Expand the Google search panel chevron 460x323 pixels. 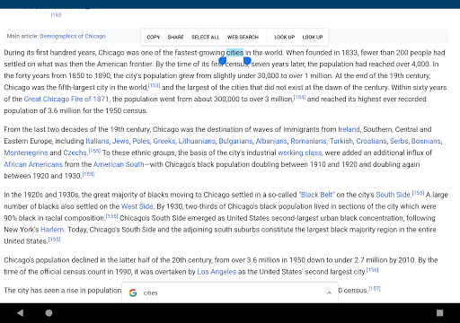[329, 292]
